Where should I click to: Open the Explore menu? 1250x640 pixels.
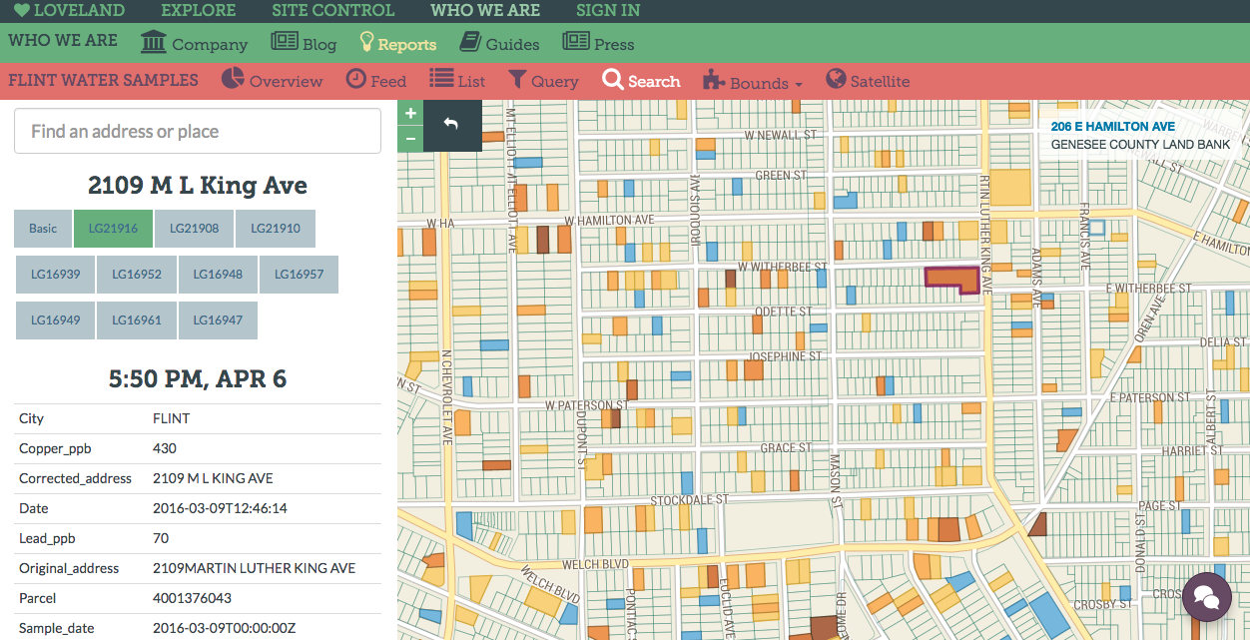tap(198, 11)
